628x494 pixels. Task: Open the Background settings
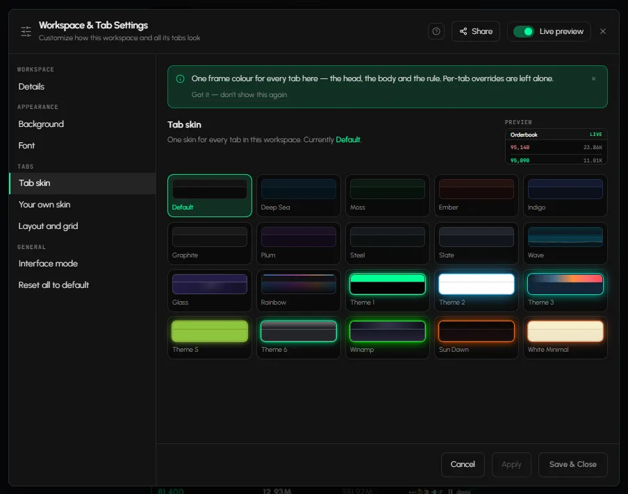(x=83, y=124)
